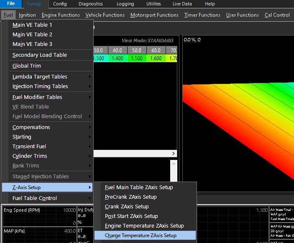This screenshot has width=294, height=243.
Task: Select Main VE Table 1
Action: tap(47, 25)
